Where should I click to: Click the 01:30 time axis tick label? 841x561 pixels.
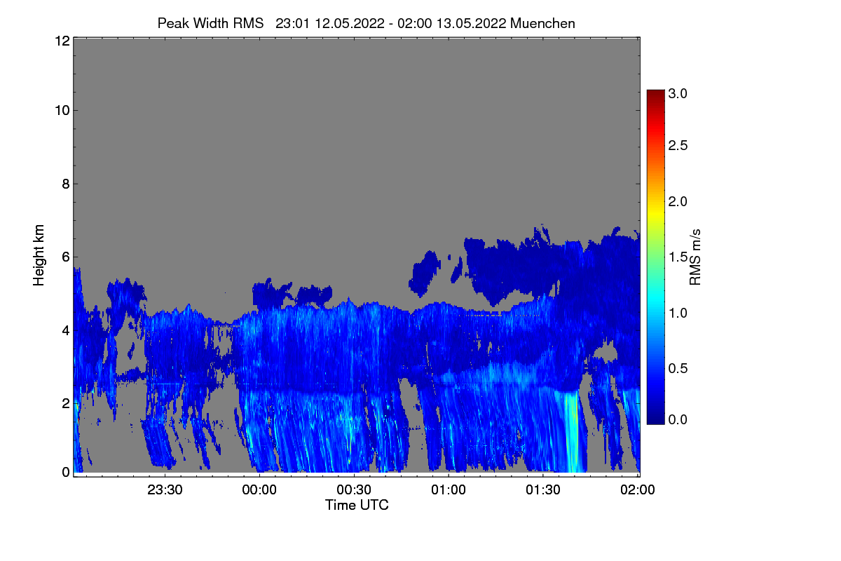[x=542, y=489]
